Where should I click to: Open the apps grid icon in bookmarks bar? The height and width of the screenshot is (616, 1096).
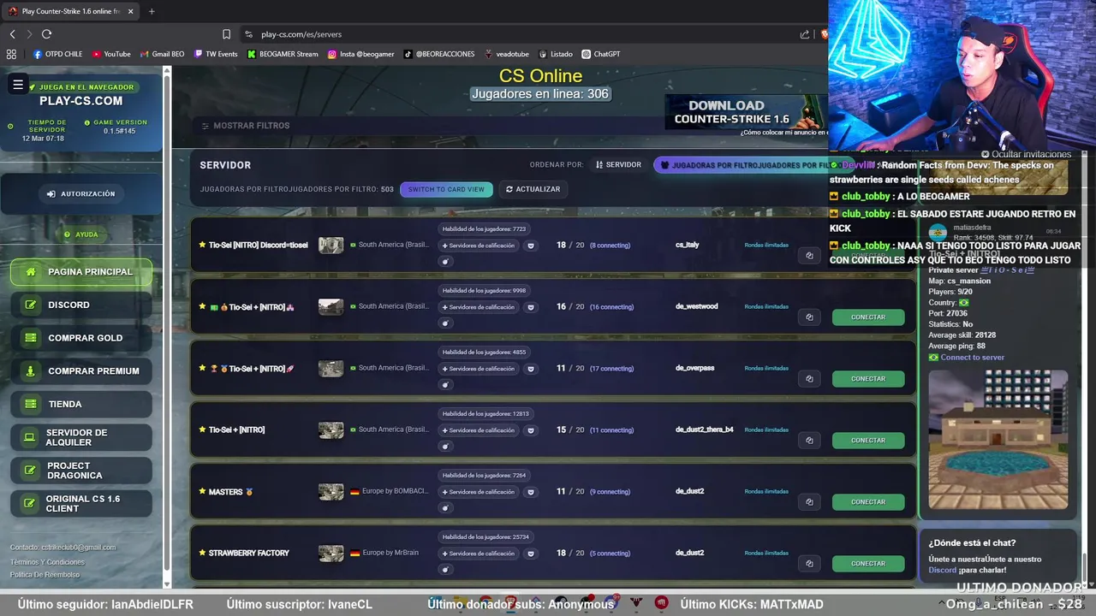pos(11,54)
